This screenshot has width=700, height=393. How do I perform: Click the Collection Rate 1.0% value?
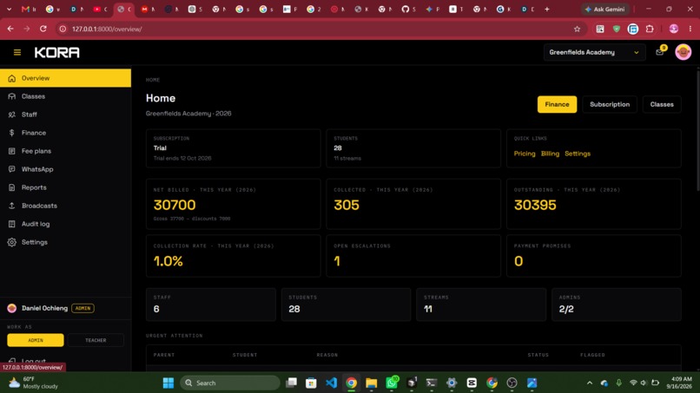tap(168, 261)
